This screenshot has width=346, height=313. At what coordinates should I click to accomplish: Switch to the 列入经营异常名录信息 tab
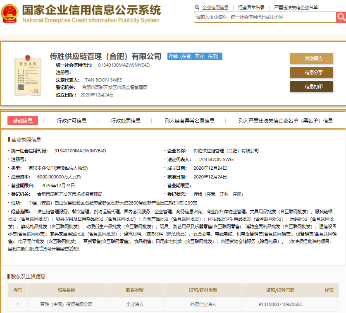point(190,121)
